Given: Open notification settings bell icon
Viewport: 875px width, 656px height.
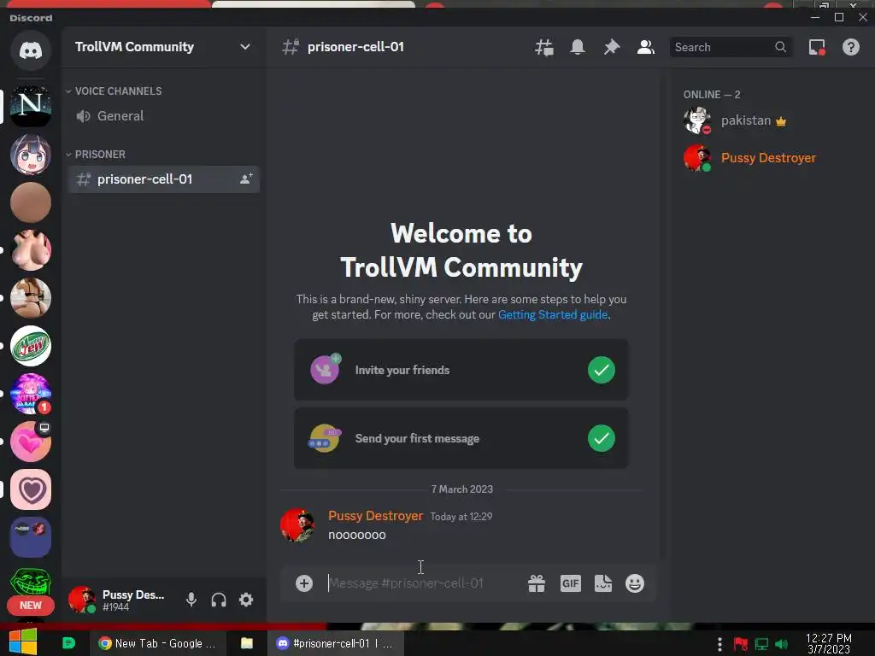Looking at the screenshot, I should pos(578,48).
